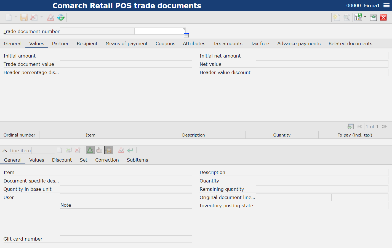
Task: Click the Trade document value field
Action: [126, 64]
